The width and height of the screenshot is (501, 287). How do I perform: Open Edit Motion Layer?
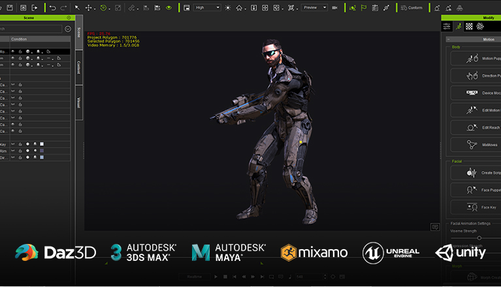tap(476, 110)
